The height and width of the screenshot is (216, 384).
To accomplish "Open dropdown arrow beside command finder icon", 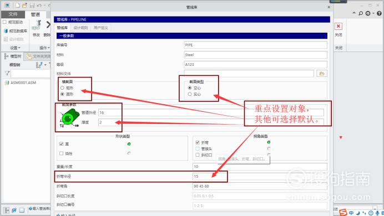I will 373,13.
